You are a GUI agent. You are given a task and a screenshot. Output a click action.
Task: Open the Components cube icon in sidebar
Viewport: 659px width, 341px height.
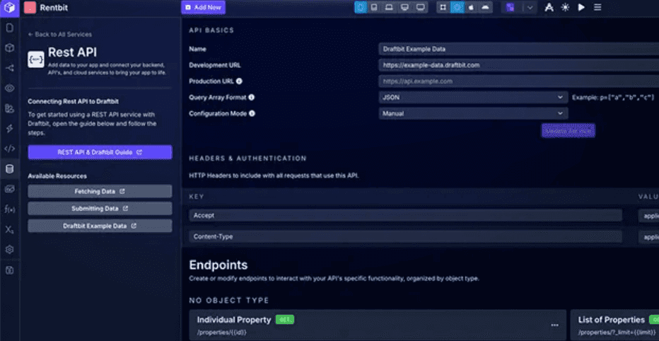tap(9, 48)
